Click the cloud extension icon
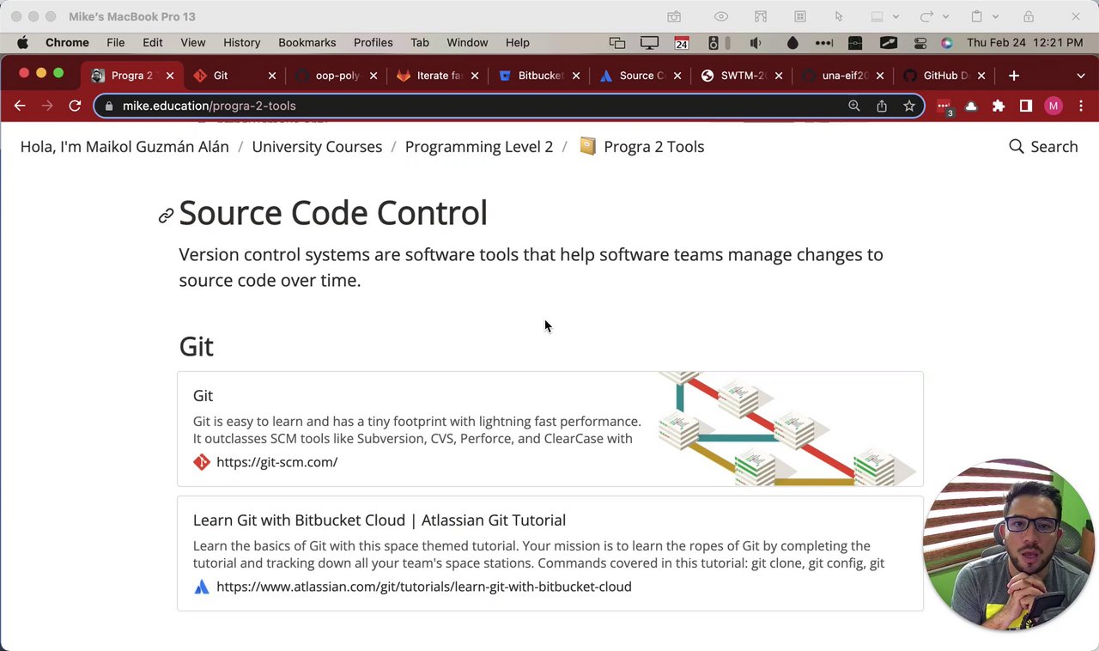 click(971, 106)
